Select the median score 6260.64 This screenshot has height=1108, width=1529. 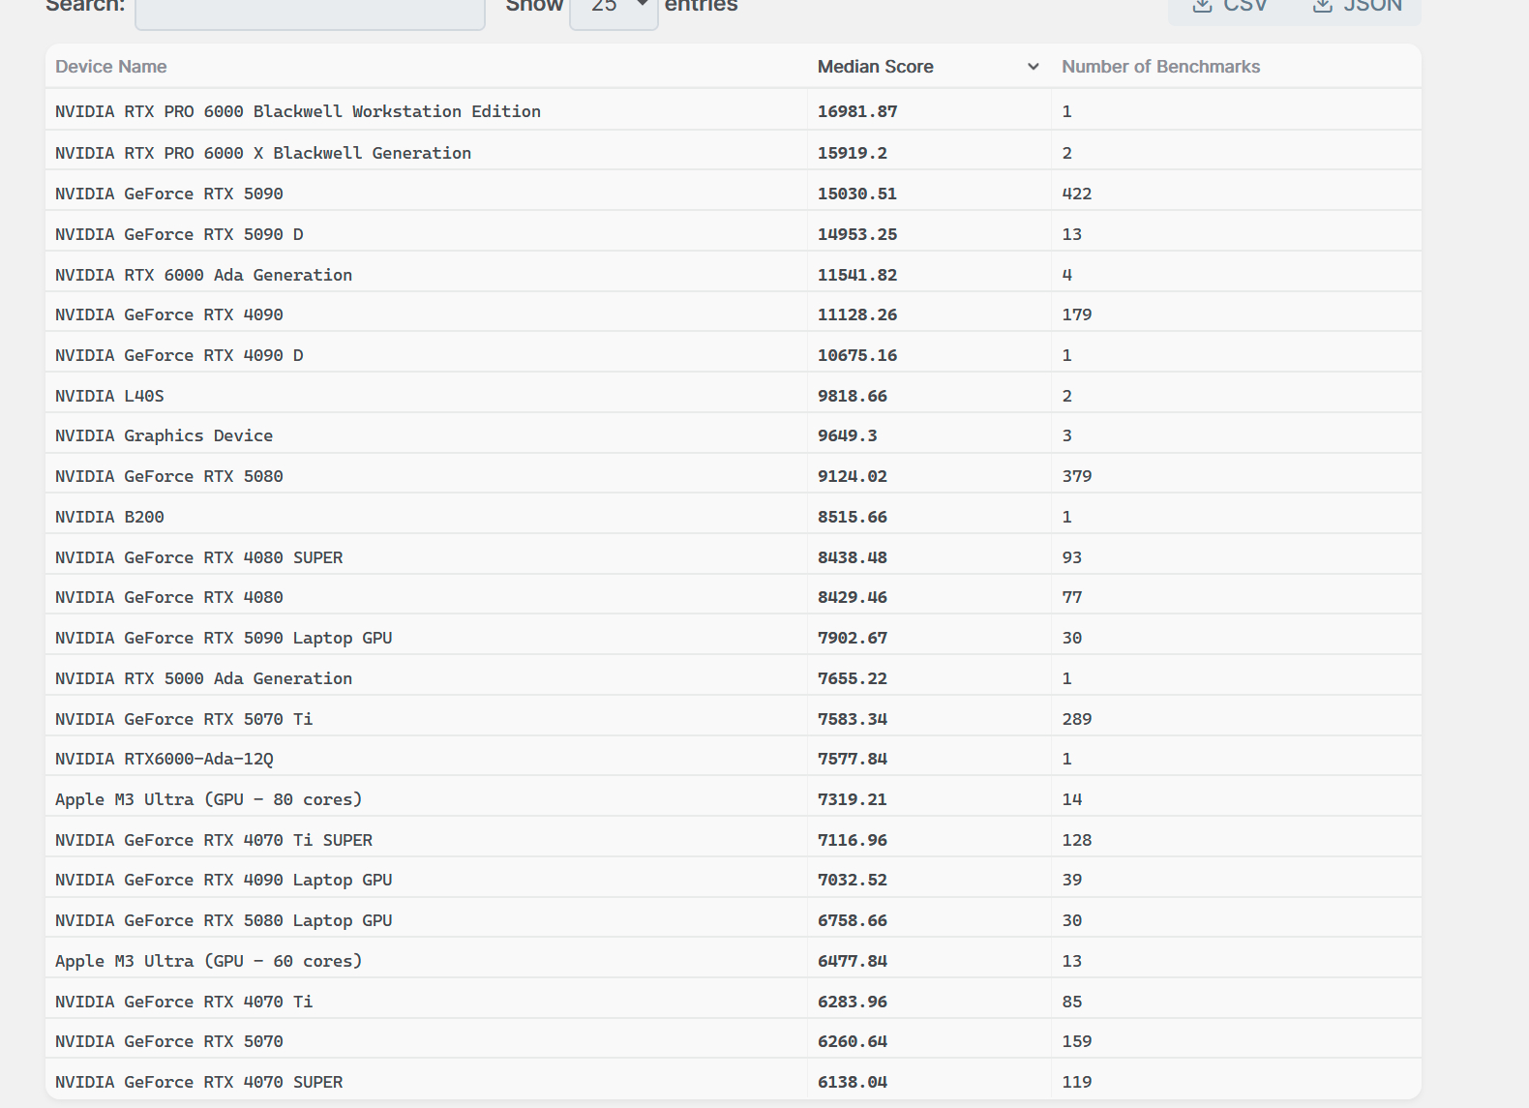pos(853,1041)
